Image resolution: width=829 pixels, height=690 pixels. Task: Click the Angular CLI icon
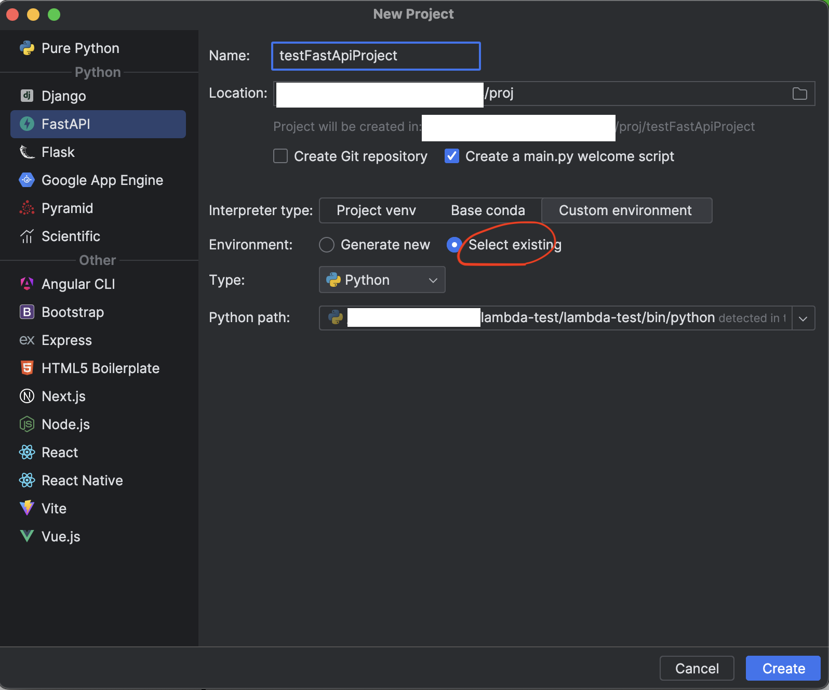coord(27,284)
